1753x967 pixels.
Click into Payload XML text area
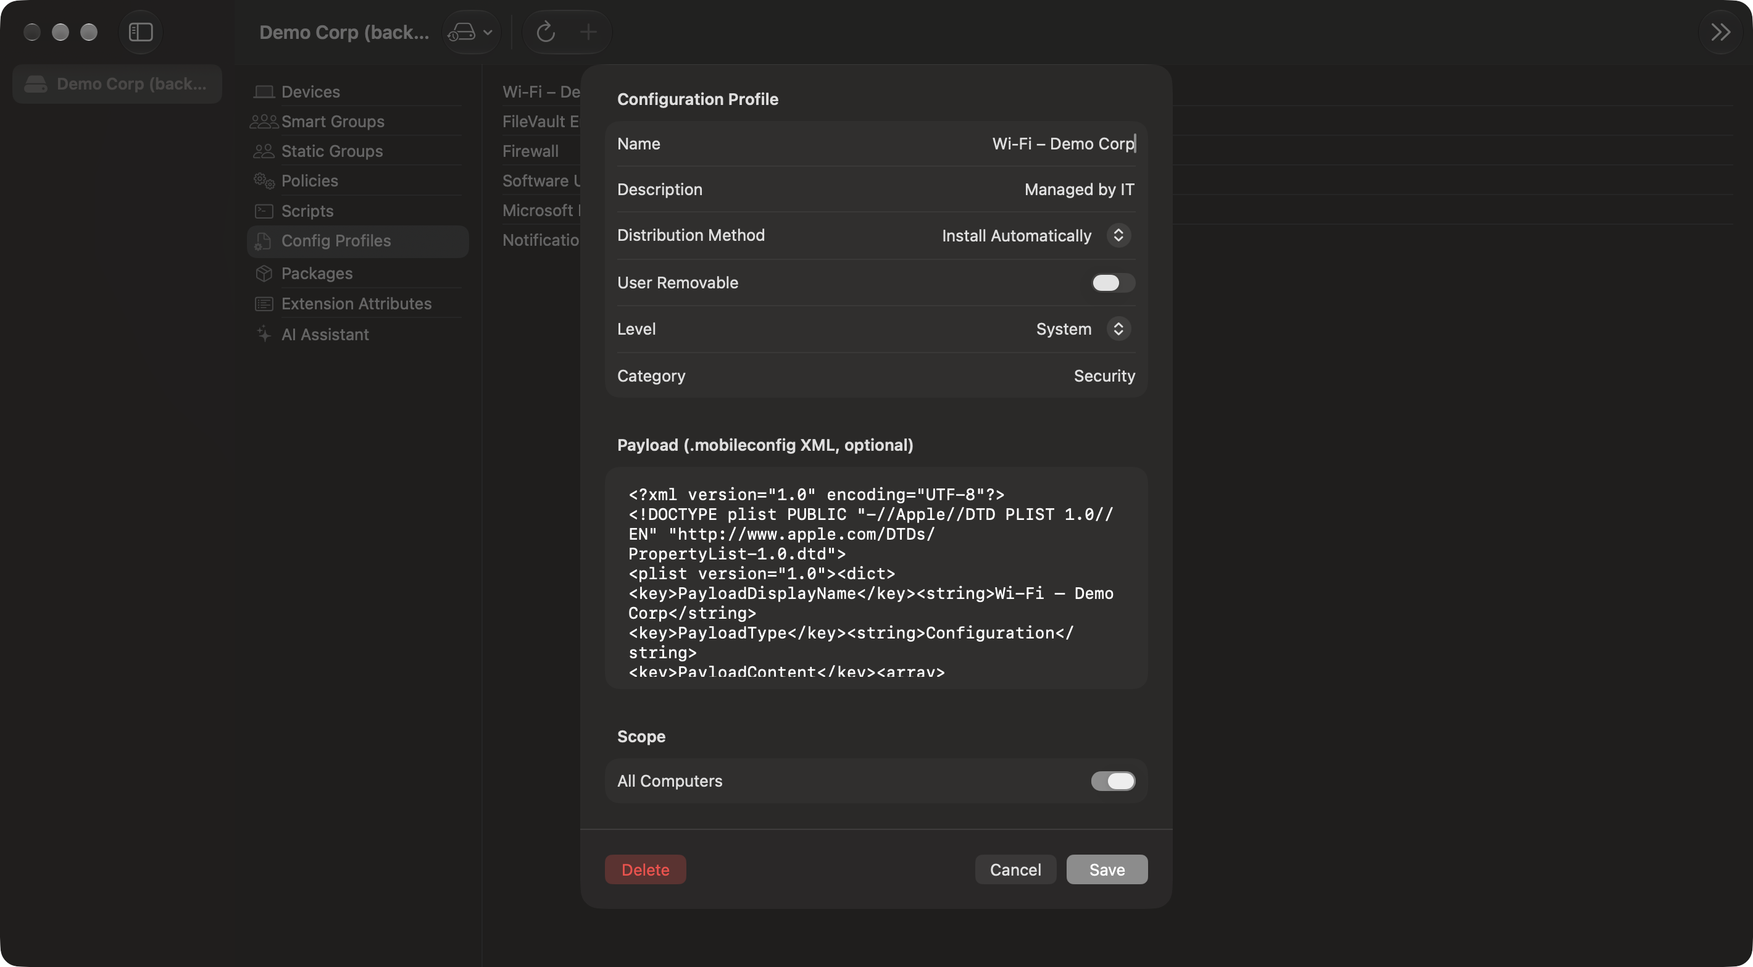point(876,578)
